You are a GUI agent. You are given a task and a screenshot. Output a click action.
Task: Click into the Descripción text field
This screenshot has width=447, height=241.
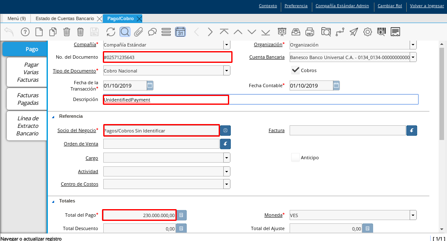[x=323, y=99]
